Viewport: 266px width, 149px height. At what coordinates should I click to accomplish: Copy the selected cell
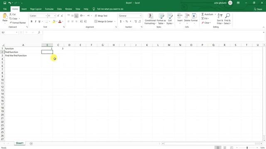pos(13,18)
